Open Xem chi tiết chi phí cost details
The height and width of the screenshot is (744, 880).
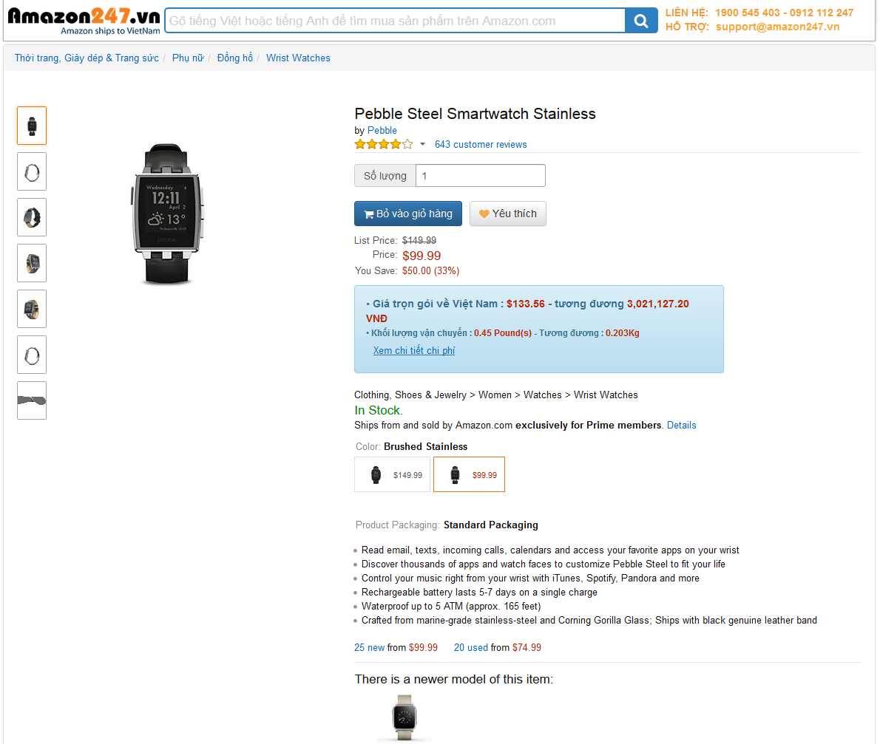[414, 350]
